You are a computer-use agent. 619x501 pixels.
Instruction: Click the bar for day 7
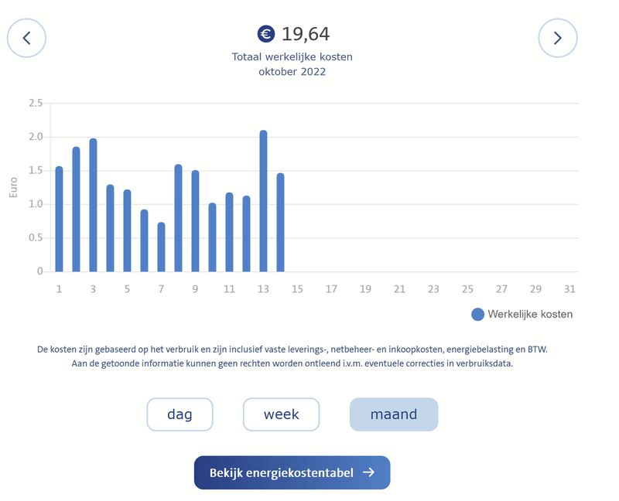(161, 247)
